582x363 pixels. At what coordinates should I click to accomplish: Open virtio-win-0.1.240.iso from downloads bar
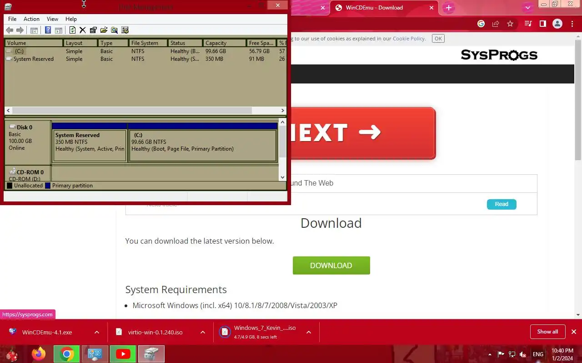[155, 332]
